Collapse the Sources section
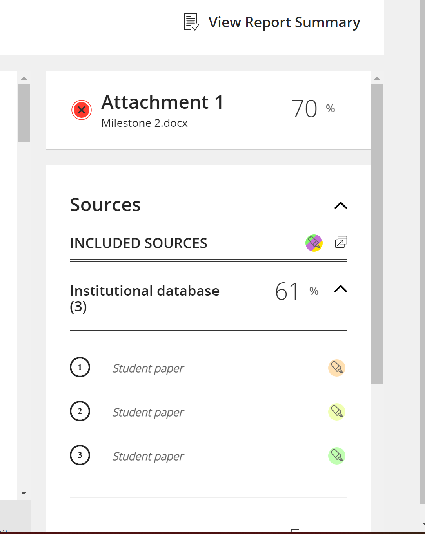Viewport: 425px width, 534px height. point(341,205)
